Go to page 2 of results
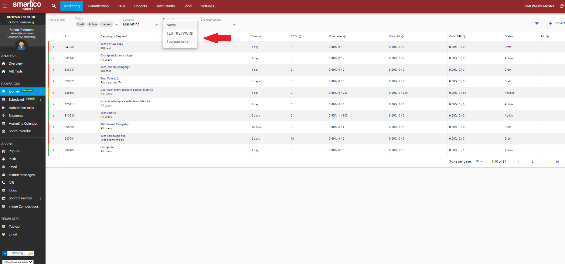This screenshot has width=565, height=264. 533,162
